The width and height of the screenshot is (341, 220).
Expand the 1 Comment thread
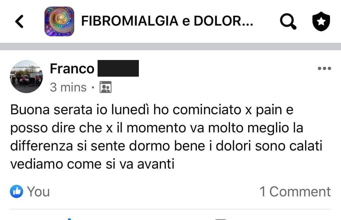click(x=295, y=191)
